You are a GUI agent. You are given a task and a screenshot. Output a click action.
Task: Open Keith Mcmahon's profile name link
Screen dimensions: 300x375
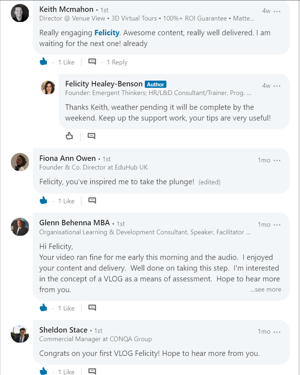click(66, 9)
